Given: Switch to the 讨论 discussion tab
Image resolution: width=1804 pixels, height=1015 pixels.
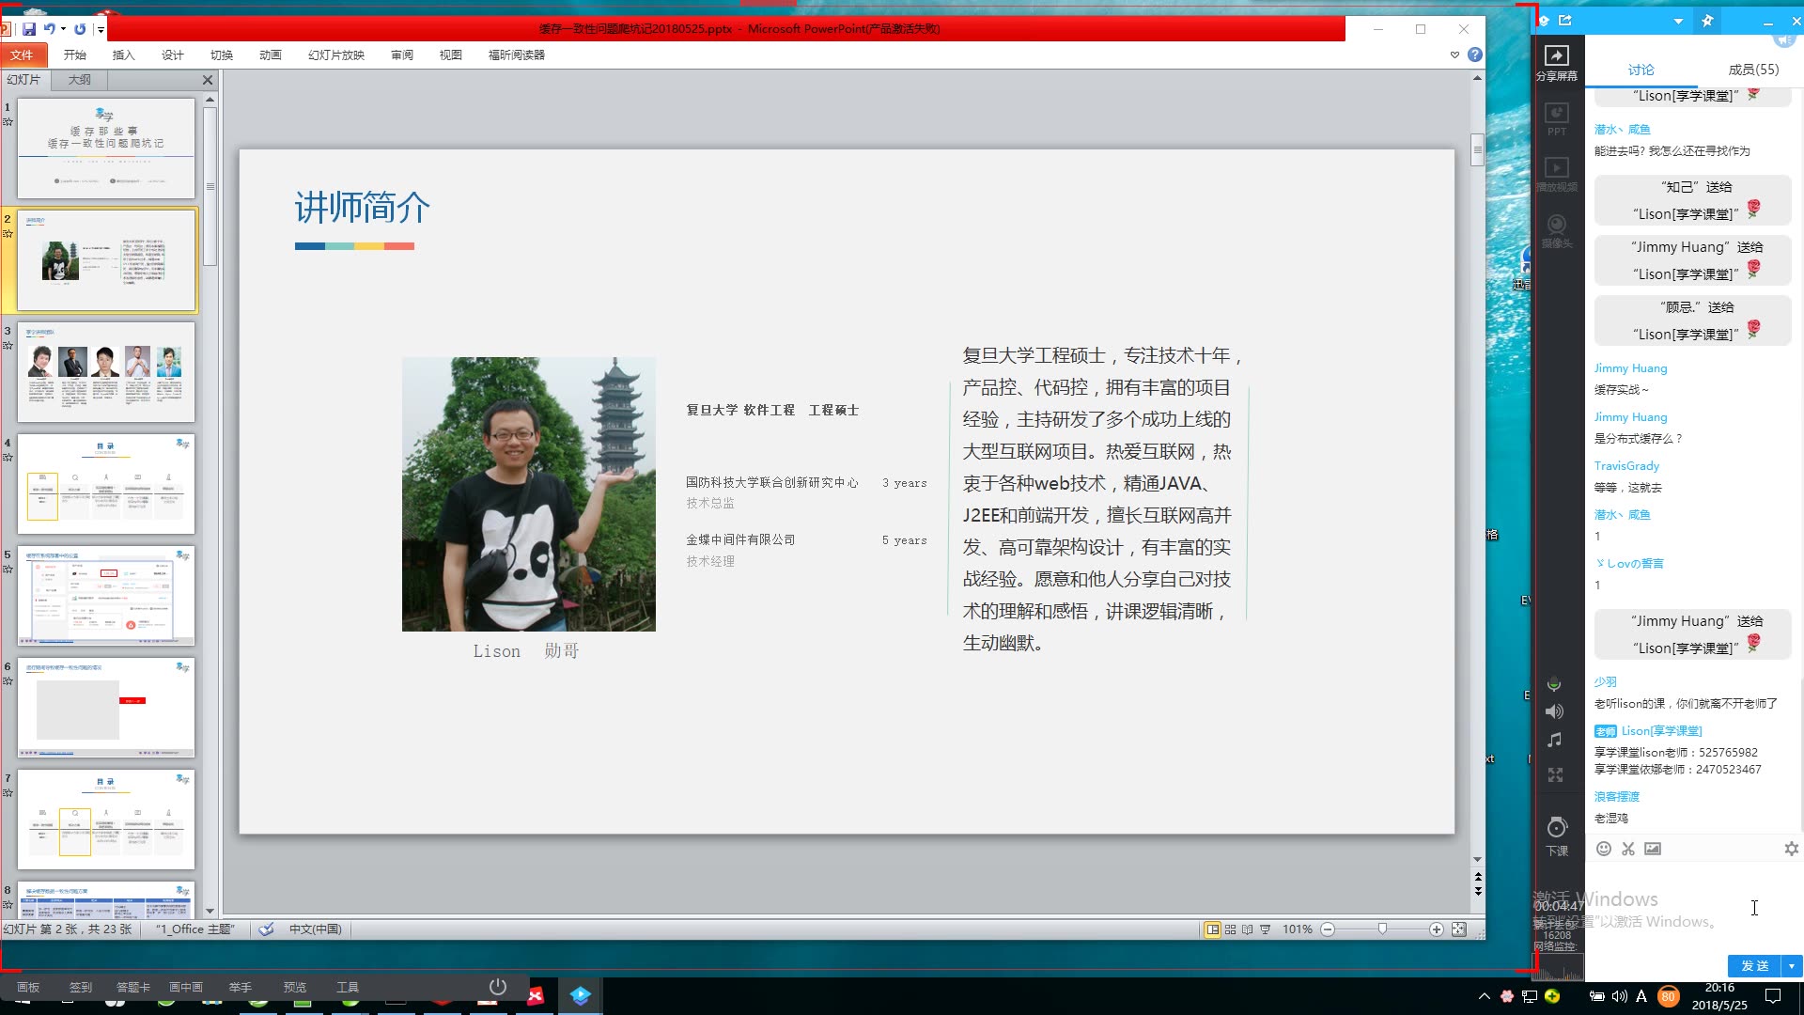Looking at the screenshot, I should coord(1641,70).
